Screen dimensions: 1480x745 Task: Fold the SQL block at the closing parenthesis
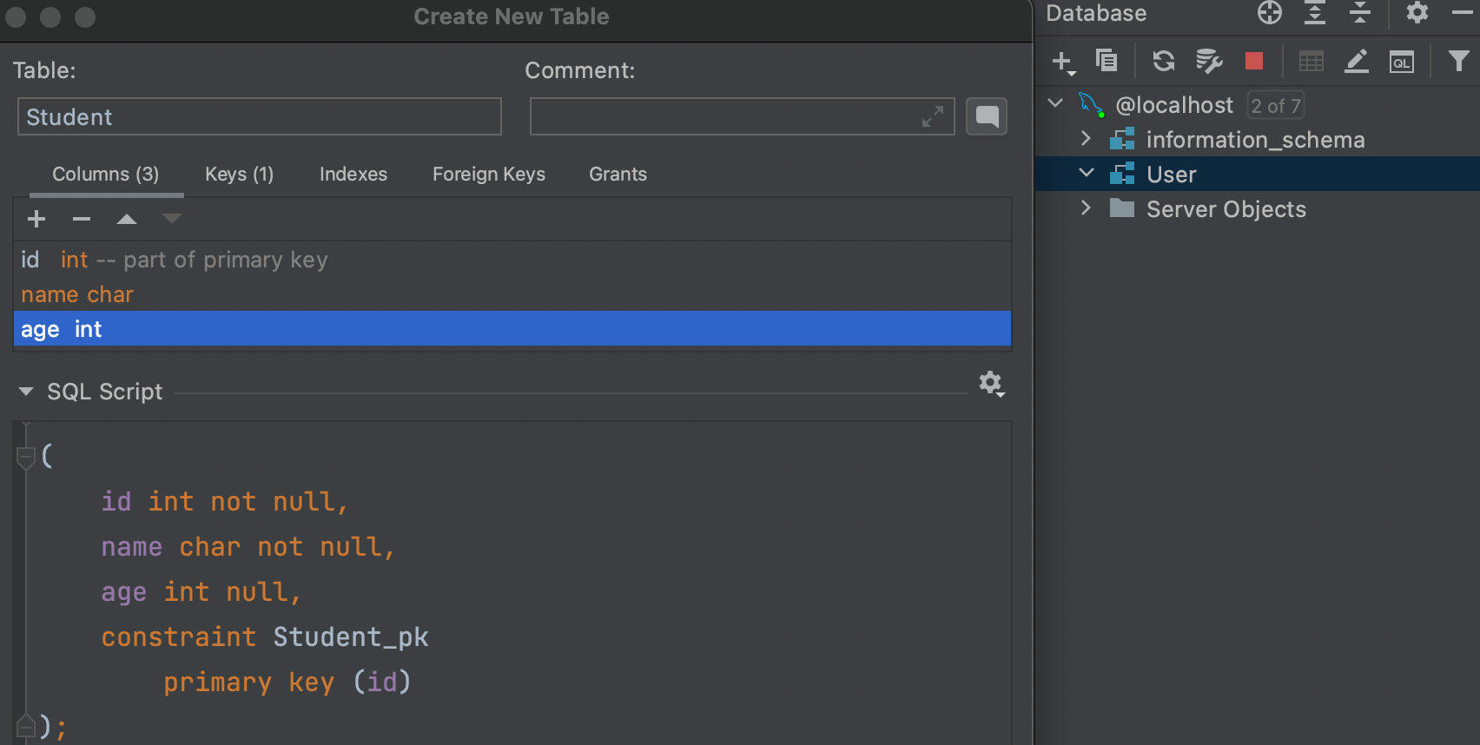click(x=26, y=726)
